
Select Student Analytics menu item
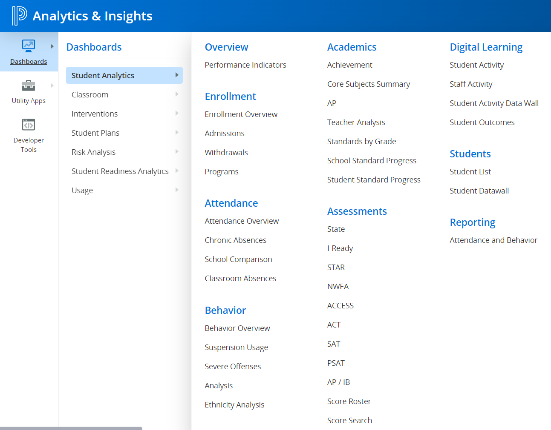click(x=103, y=75)
